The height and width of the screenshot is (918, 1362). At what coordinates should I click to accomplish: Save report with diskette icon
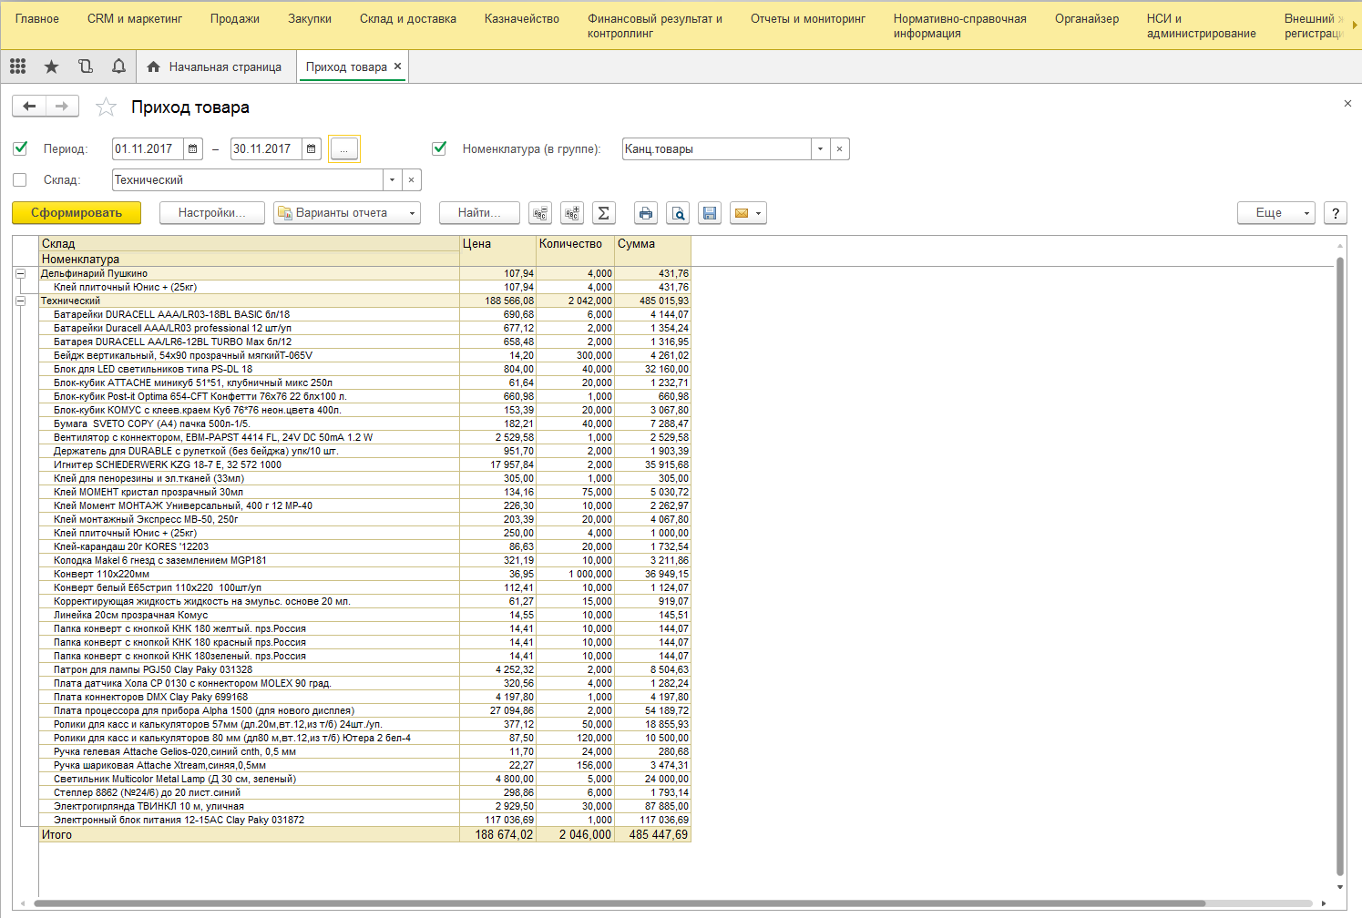click(710, 213)
